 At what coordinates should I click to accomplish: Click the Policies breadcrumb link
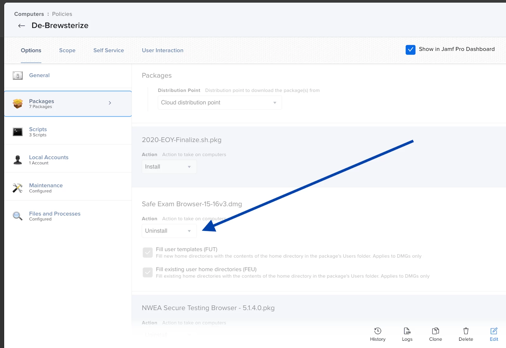pyautogui.click(x=62, y=14)
